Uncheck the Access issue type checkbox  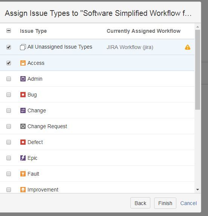pos(9,63)
